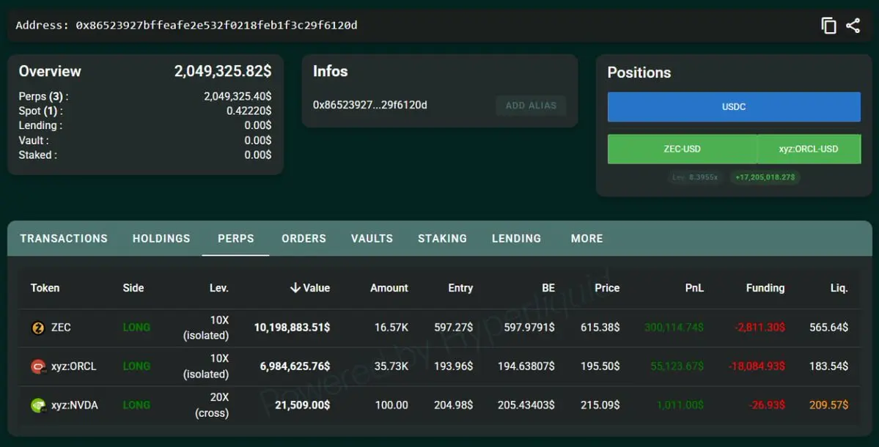The height and width of the screenshot is (447, 879).
Task: Click the Add Alias button
Action: 531,106
